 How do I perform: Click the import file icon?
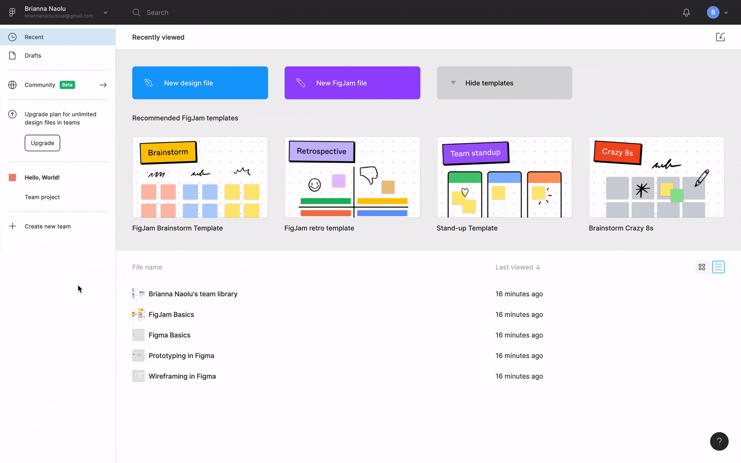[720, 37]
